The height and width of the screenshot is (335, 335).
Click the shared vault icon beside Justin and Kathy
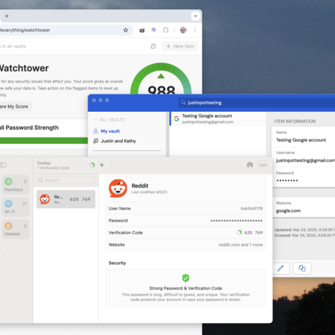tap(96, 141)
